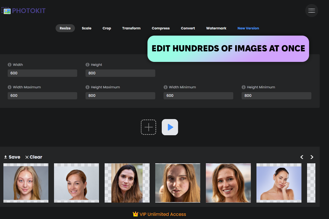This screenshot has height=219, width=329.
Task: Select the dark-haired woman portrait thumbnail
Action: [x=127, y=183]
